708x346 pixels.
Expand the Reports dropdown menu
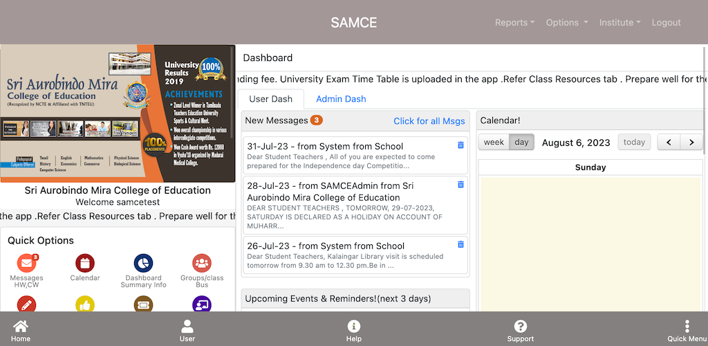click(x=514, y=23)
